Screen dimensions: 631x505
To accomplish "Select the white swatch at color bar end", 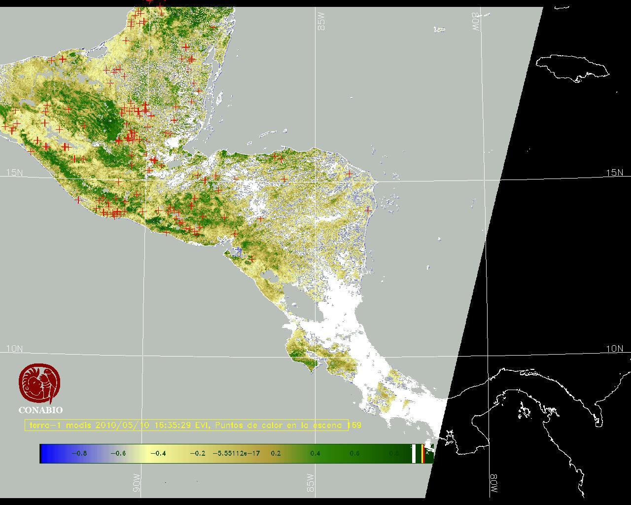I will point(414,453).
